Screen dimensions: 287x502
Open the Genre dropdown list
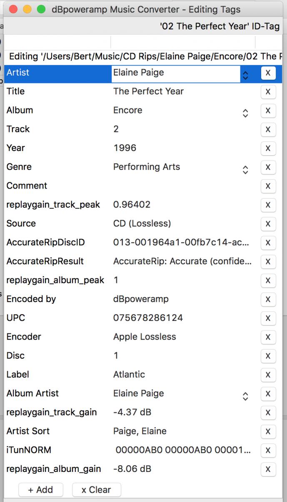click(x=245, y=169)
